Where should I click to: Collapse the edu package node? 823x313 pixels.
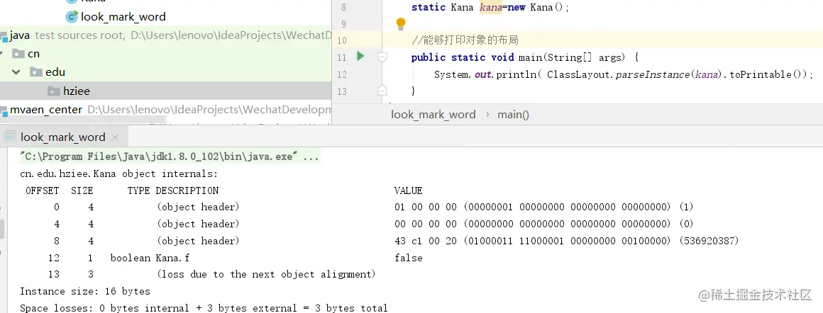coord(17,72)
